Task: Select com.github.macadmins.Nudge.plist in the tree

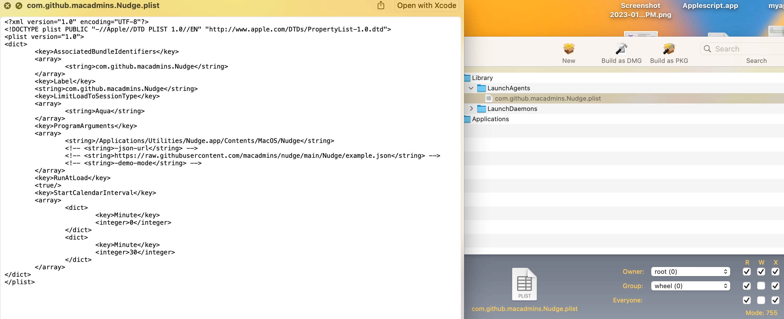Action: coord(624,99)
